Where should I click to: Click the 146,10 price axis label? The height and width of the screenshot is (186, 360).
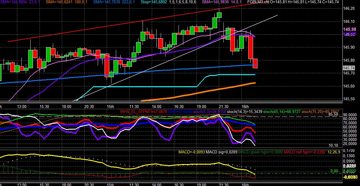pos(349,22)
